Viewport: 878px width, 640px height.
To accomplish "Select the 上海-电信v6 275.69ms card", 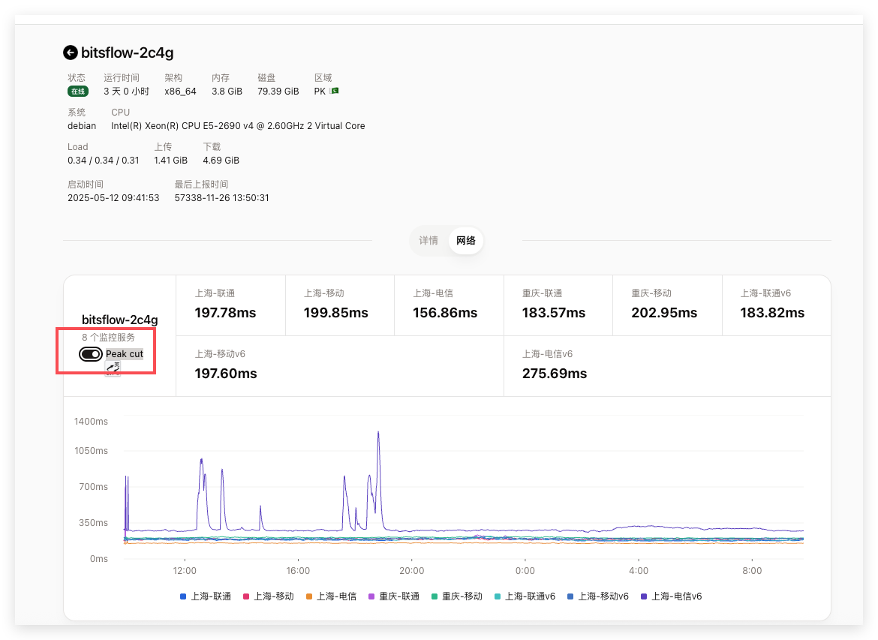I will (667, 365).
